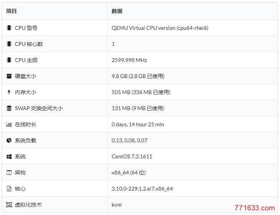This screenshot has width=280, height=215.
Task: Click the CentOS 7.3.1611 value
Action: point(132,156)
